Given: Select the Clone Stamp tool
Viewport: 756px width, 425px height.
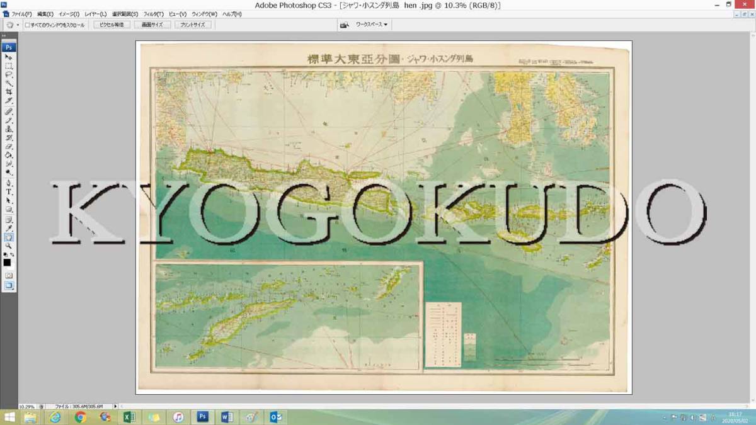Looking at the screenshot, I should 9,129.
